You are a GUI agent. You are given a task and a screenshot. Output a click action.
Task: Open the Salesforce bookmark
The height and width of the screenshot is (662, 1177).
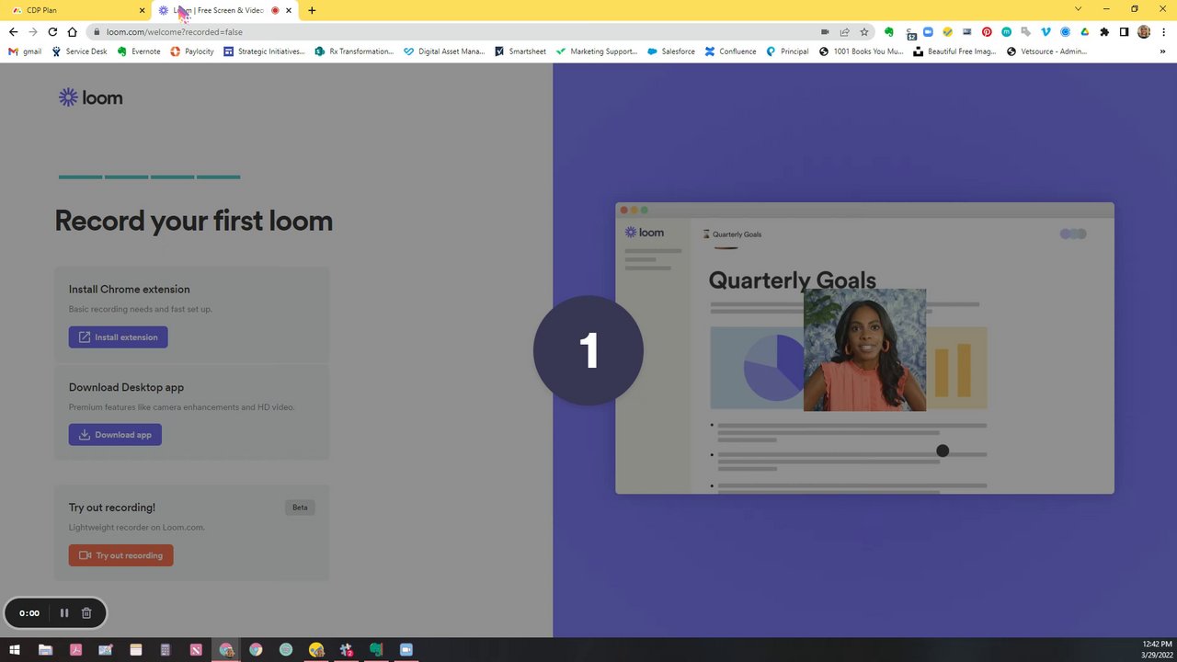[671, 51]
